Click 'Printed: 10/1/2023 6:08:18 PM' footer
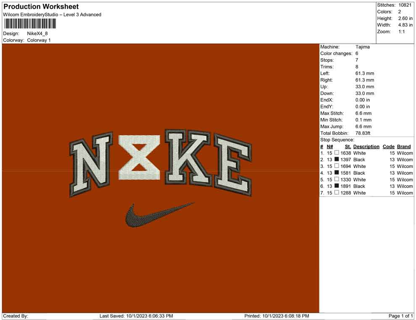The height and width of the screenshot is (320, 416). (x=277, y=316)
